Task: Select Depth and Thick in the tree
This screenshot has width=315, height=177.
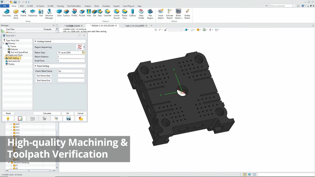Action: click(15, 55)
